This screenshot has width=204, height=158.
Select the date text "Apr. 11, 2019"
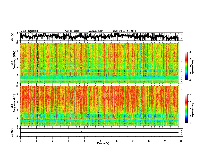[x=72, y=31]
